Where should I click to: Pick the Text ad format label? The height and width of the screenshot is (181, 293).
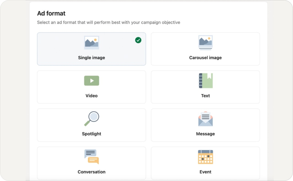point(205,96)
